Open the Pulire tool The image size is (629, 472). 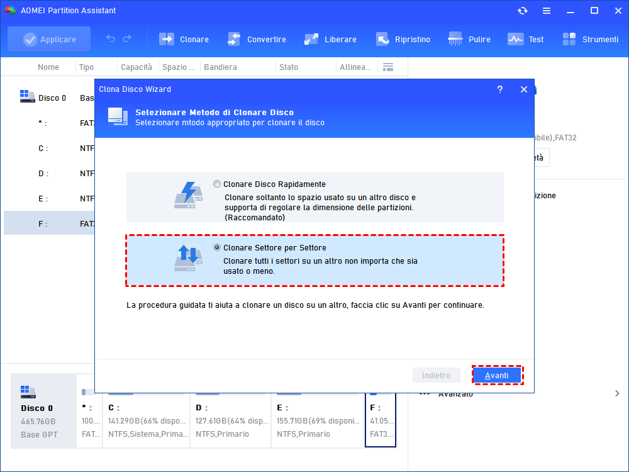(x=469, y=39)
